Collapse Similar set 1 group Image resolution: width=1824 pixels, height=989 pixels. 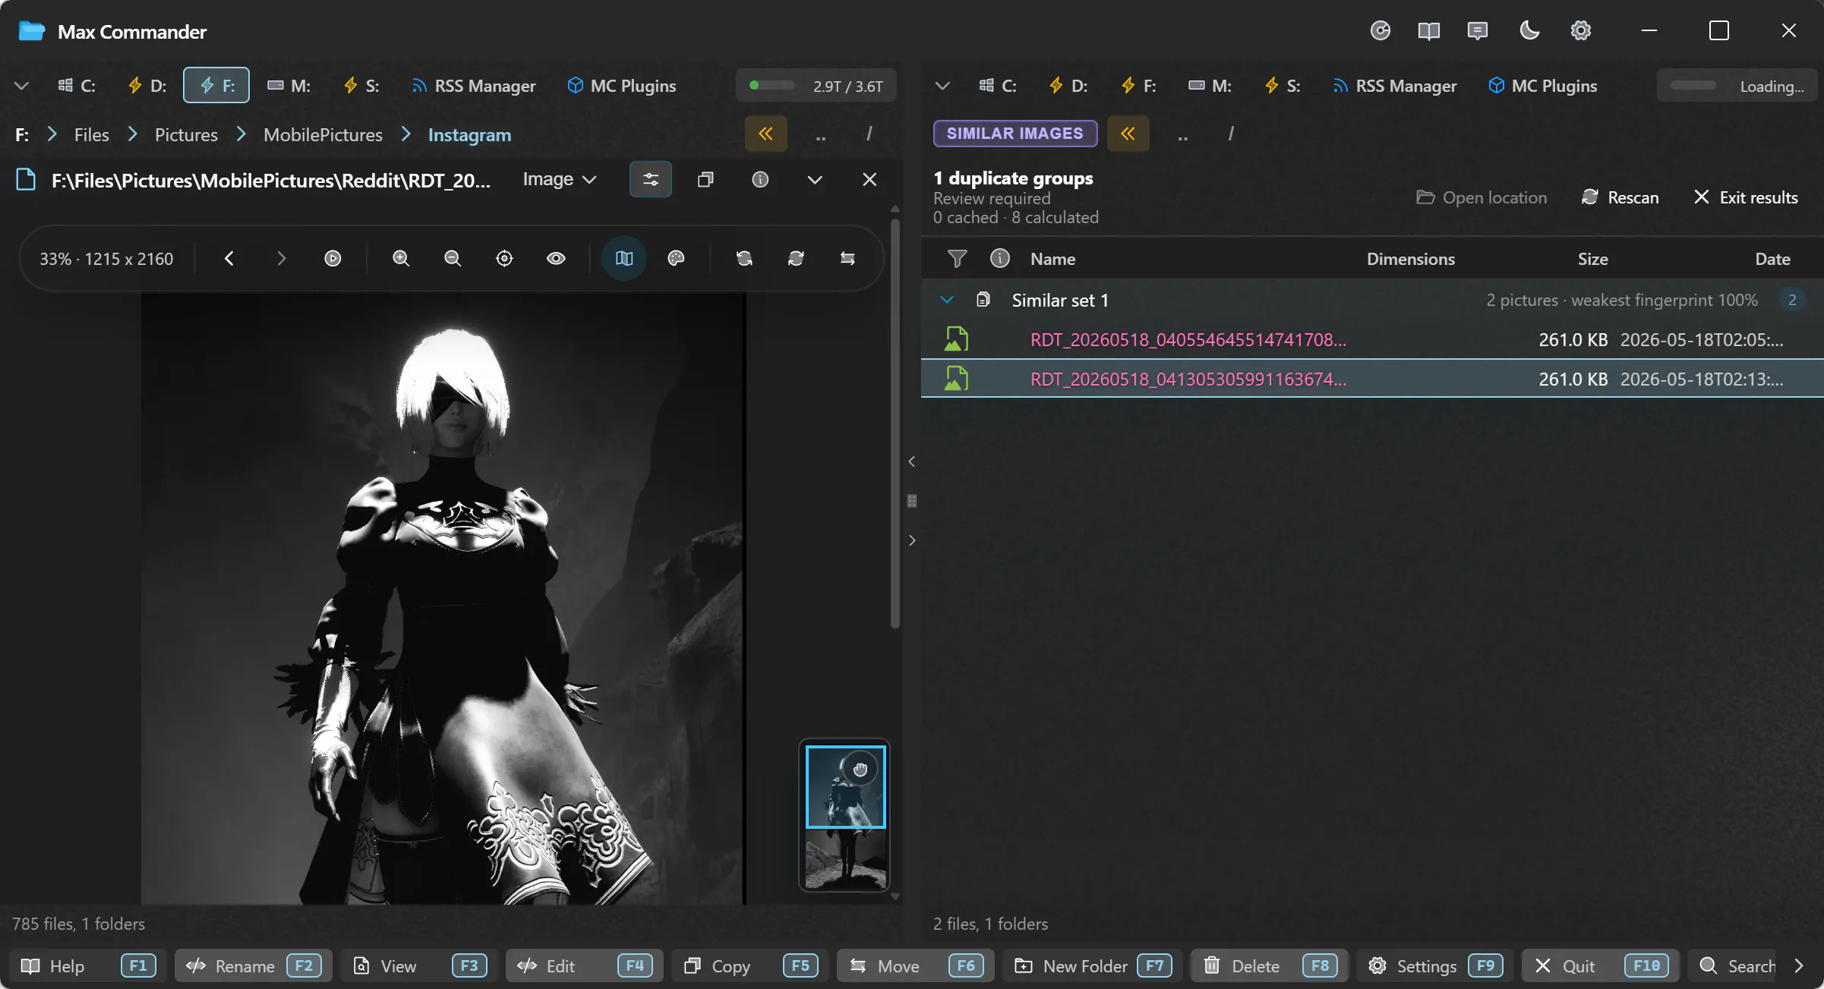click(947, 300)
